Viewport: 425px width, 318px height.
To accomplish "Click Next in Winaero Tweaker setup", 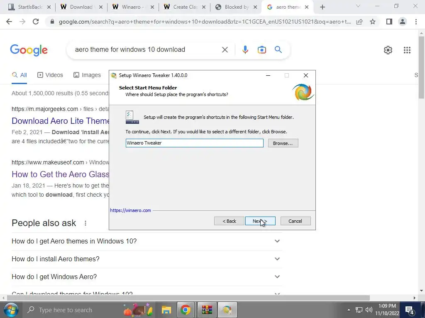I will [x=260, y=221].
